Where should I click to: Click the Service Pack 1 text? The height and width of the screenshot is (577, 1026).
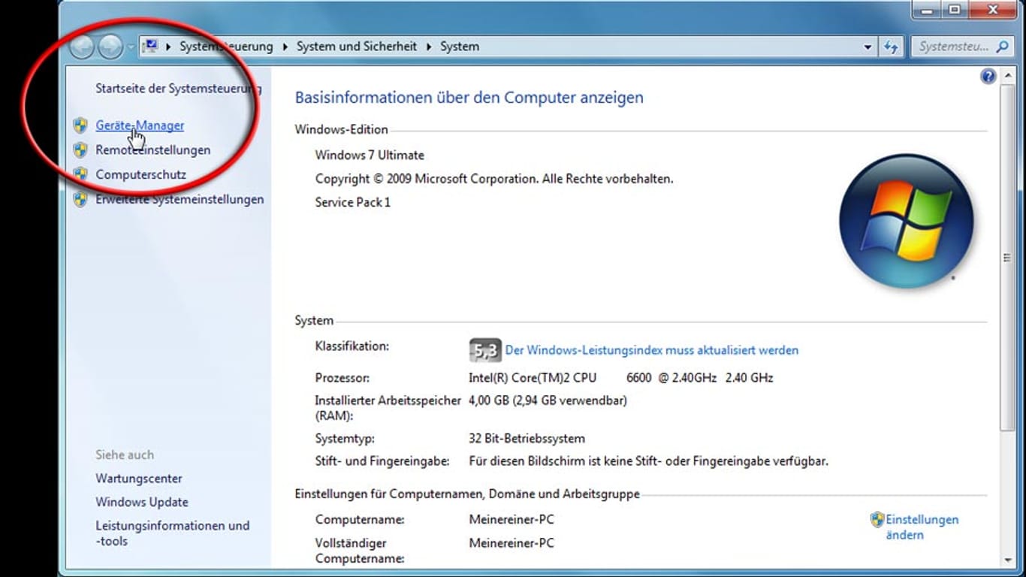(353, 202)
